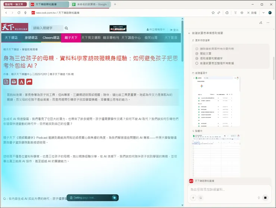This screenshot has width=276, height=208.
Task: Click the 開啟每一篇文章 tab group label
Action: pyautogui.click(x=15, y=4)
